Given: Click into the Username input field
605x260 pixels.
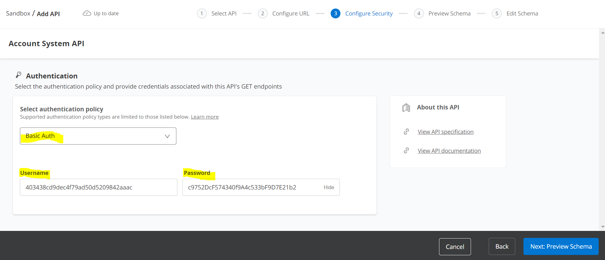Looking at the screenshot, I should click(98, 187).
